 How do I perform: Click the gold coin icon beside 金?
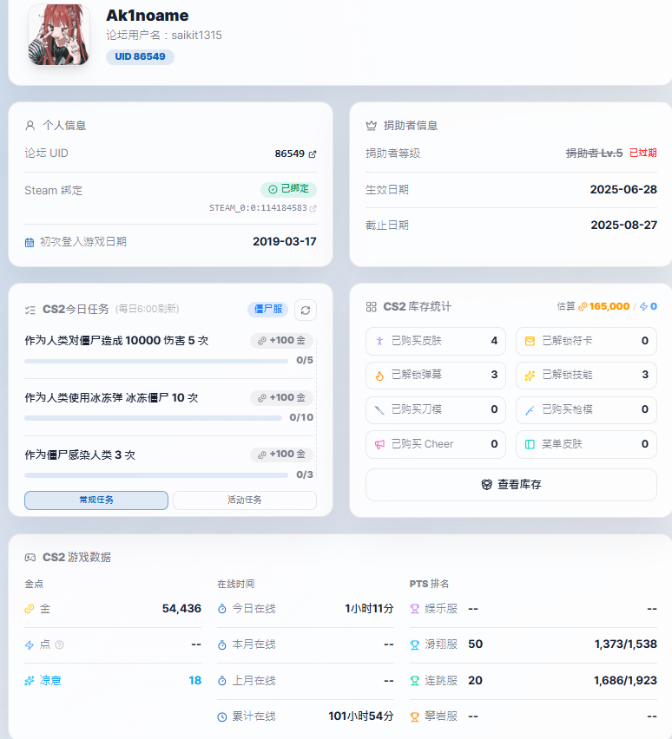30,609
